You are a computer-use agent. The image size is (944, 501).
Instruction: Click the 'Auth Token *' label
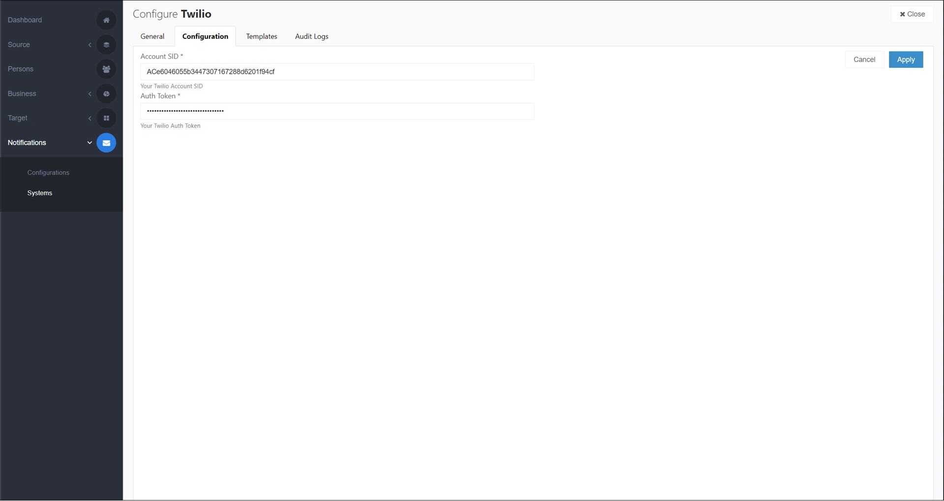click(x=160, y=96)
